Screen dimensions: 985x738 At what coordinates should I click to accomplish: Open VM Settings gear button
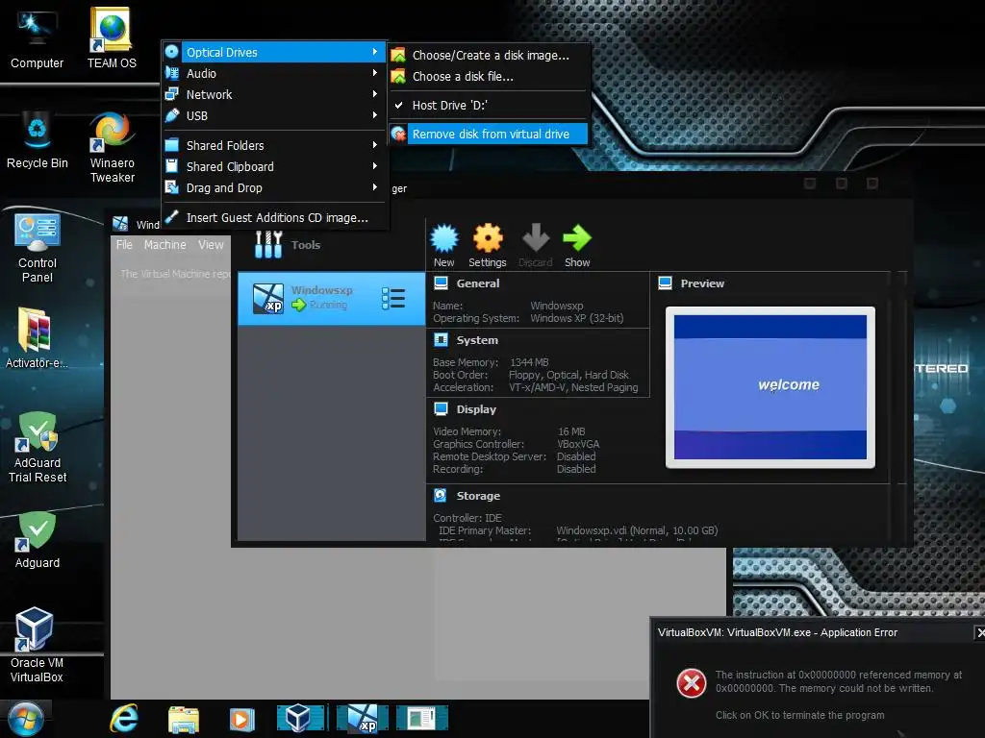tap(488, 246)
